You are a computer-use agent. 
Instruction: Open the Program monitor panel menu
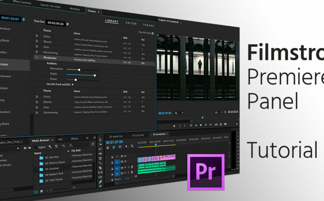[181, 22]
